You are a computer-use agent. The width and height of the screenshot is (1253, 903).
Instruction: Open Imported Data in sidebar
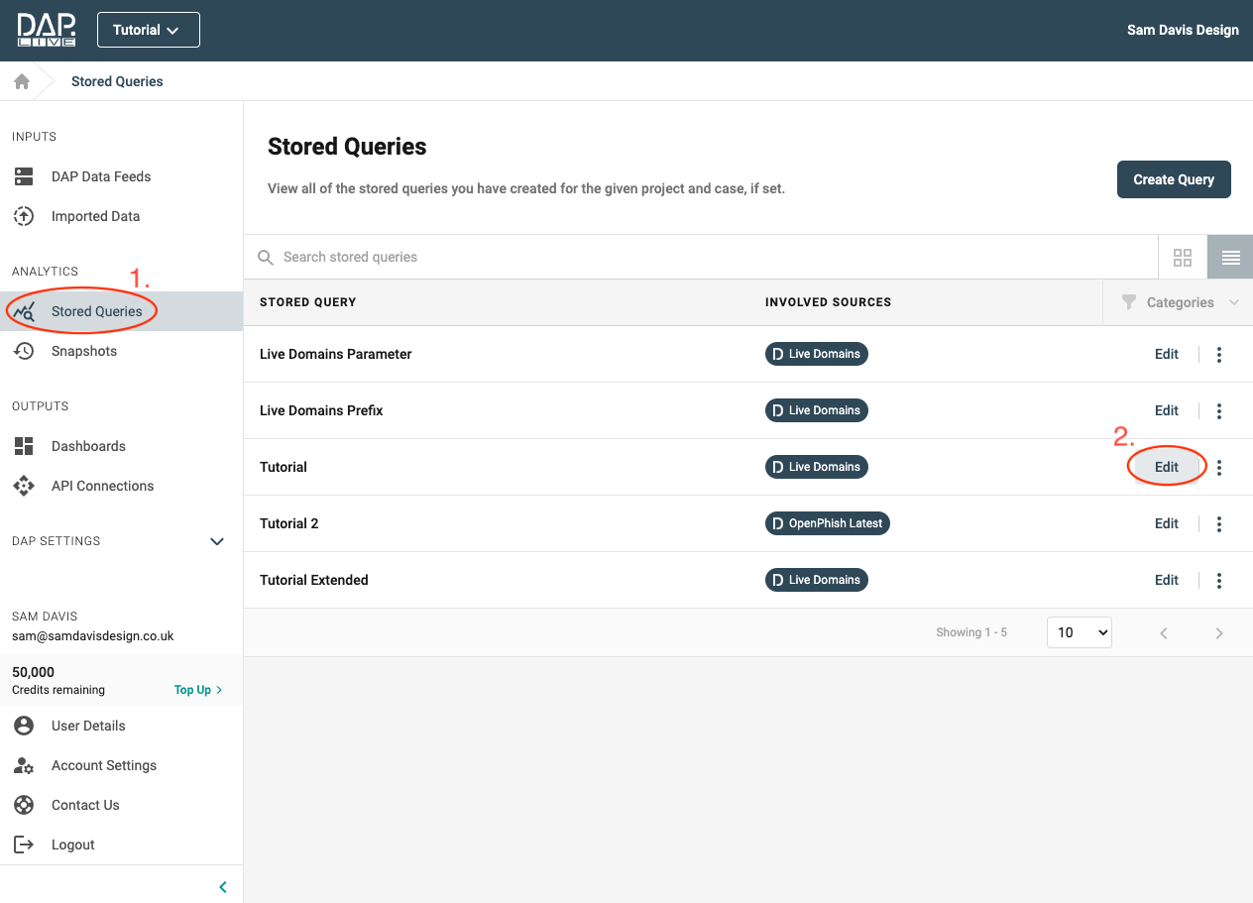95,216
